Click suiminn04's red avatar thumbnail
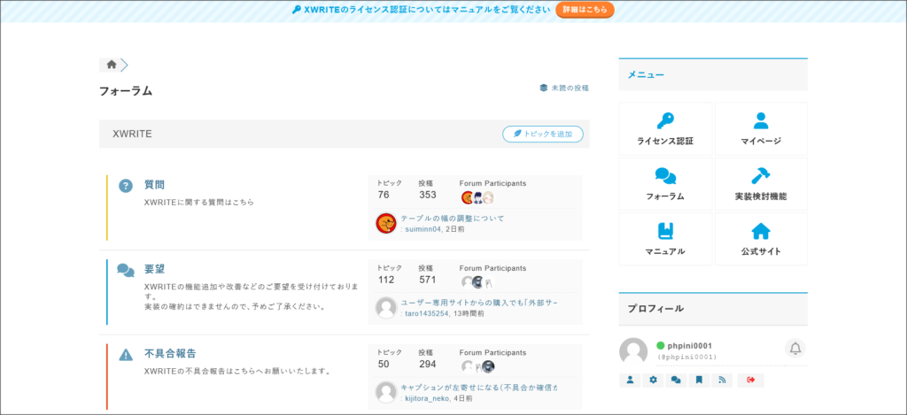Viewport: 907px width, 415px height. coord(386,223)
